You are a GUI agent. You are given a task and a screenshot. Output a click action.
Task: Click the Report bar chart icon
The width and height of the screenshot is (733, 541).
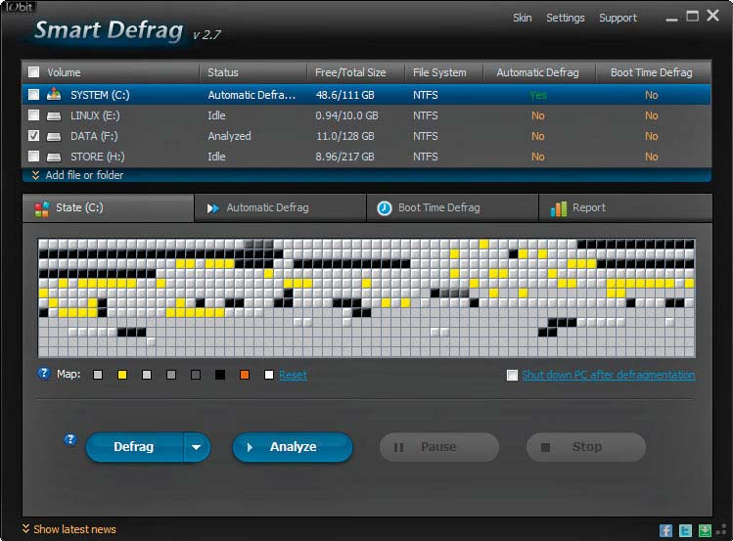(x=559, y=208)
